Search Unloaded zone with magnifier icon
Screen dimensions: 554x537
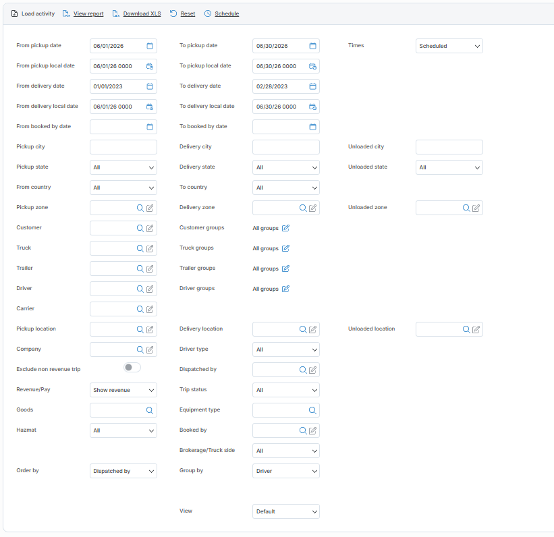coord(466,208)
